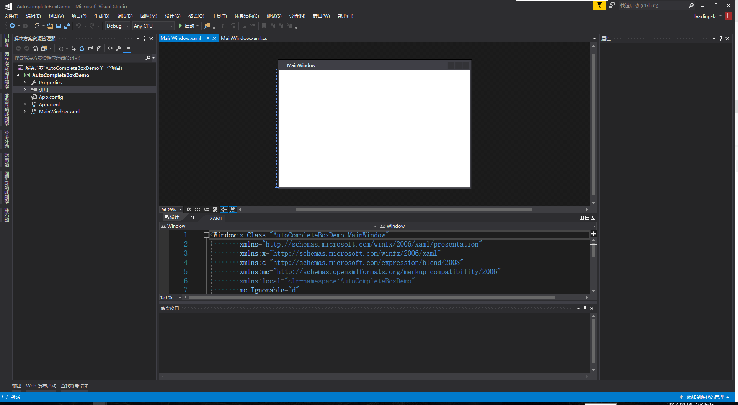Click the vertical split layout icon
The width and height of the screenshot is (738, 405).
click(581, 218)
